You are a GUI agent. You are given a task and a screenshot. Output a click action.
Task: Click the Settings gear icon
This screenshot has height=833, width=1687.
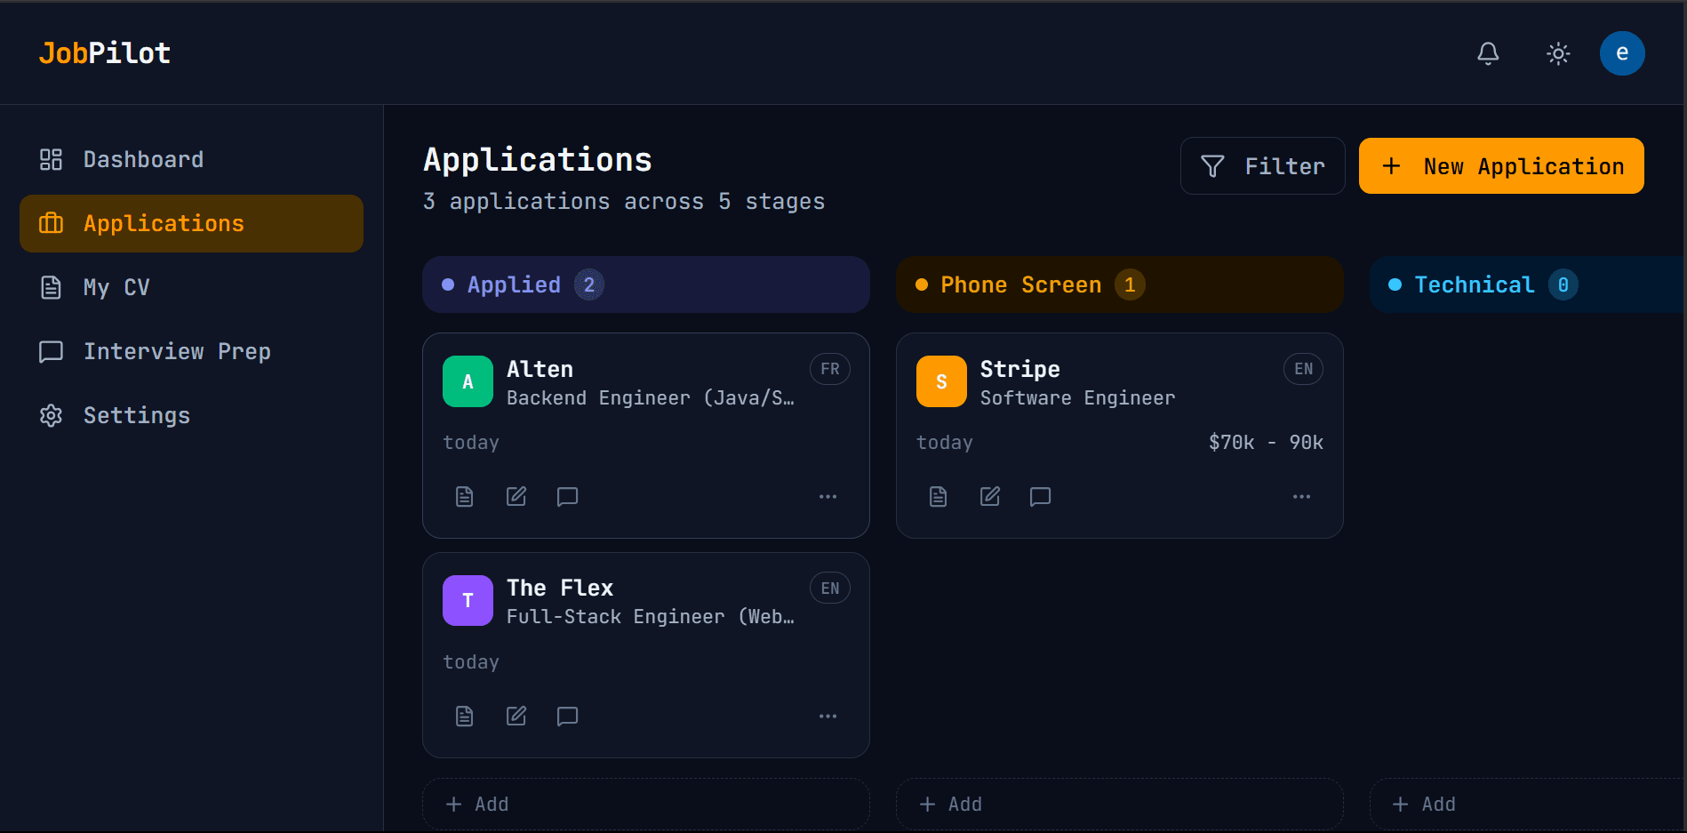click(x=51, y=415)
